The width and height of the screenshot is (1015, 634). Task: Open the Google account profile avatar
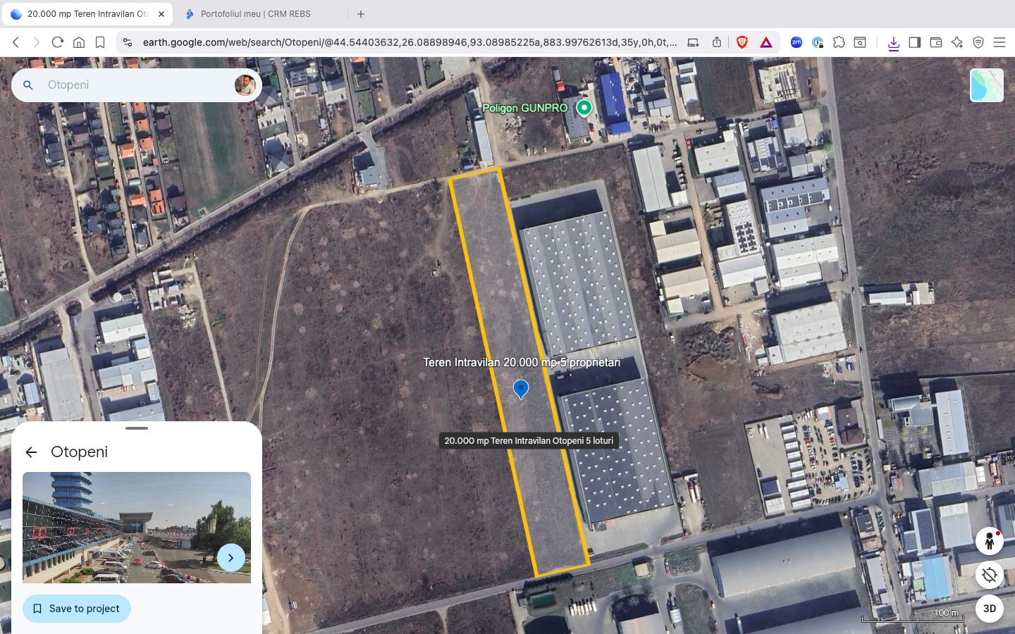(245, 85)
